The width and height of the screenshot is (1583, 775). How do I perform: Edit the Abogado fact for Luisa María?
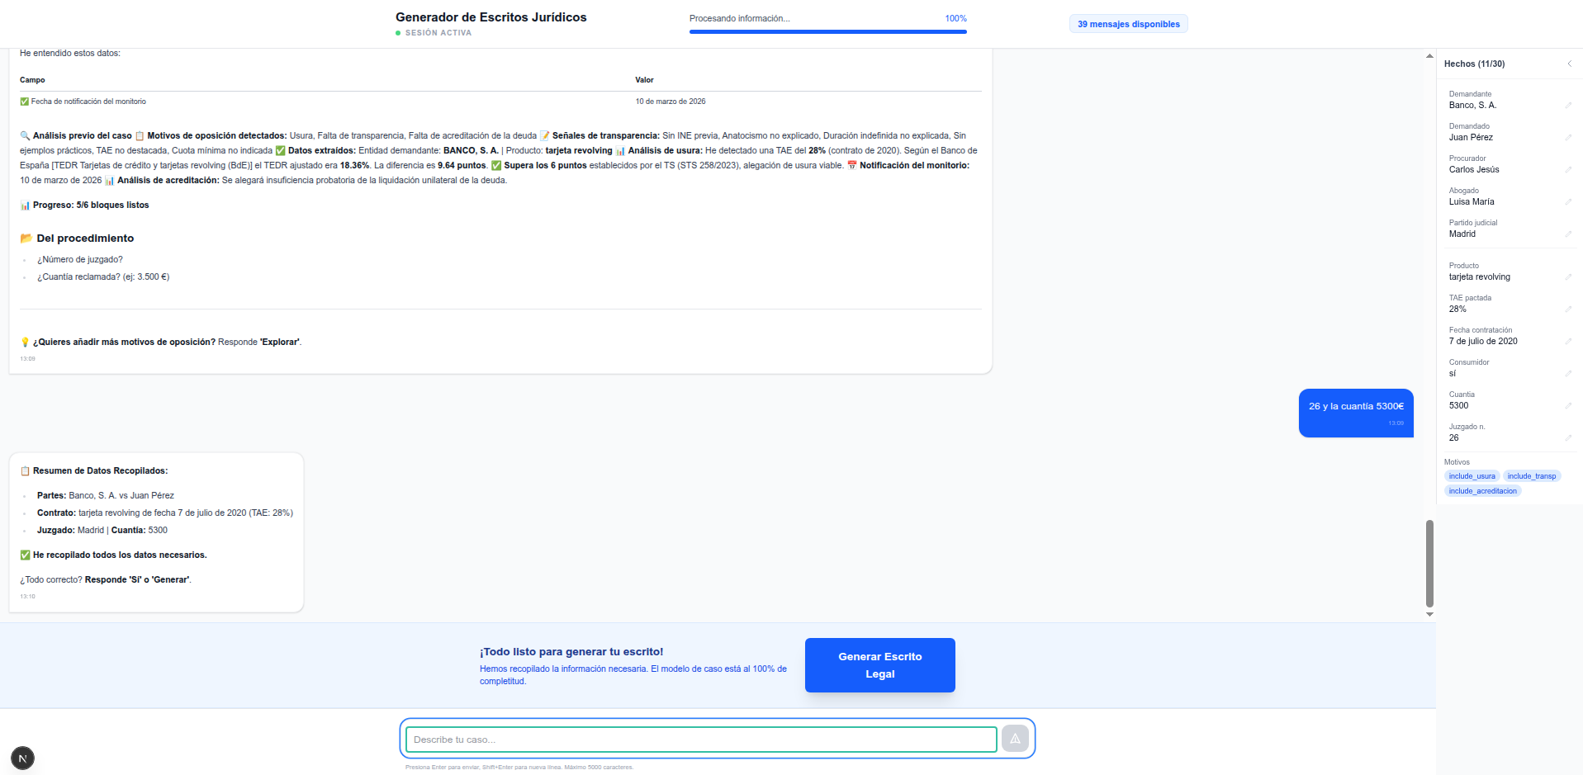click(x=1568, y=196)
